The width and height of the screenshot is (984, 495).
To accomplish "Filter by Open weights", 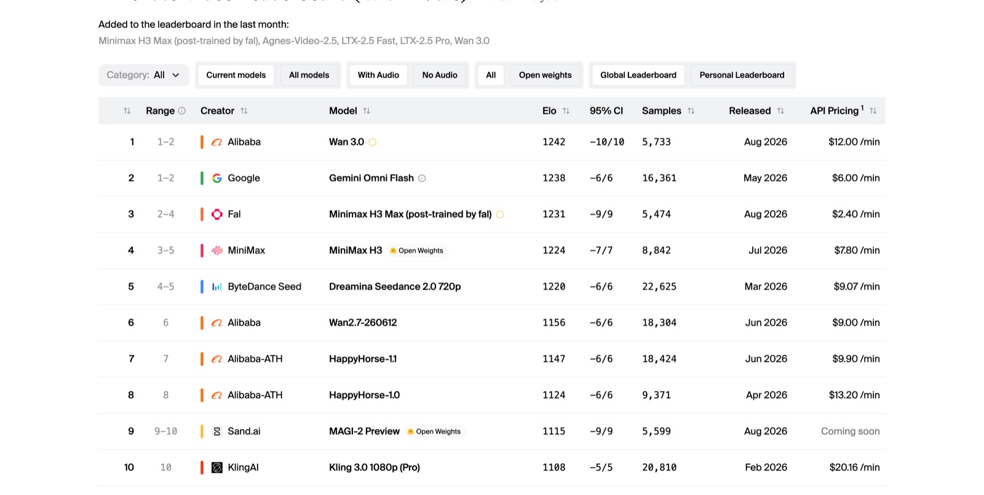I will pyautogui.click(x=546, y=75).
